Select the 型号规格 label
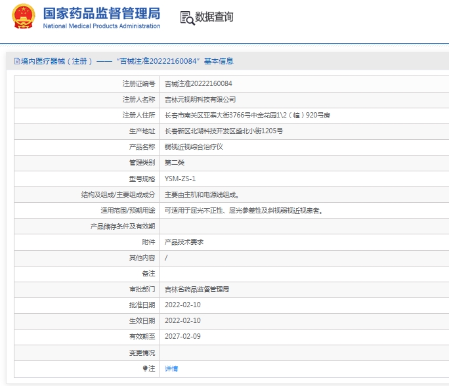 [x=142, y=179]
